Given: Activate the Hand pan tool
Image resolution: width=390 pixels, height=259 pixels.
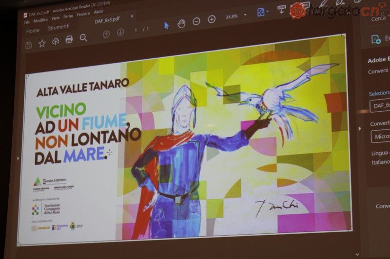Looking at the screenshot, I should tap(181, 23).
